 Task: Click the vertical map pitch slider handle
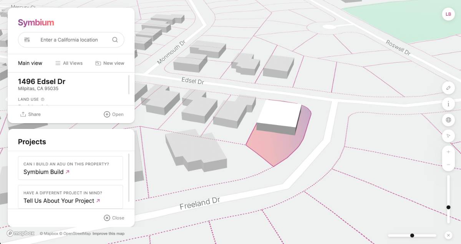pyautogui.click(x=448, y=207)
